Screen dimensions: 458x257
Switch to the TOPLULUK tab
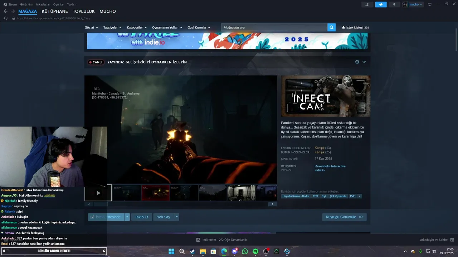point(84,11)
